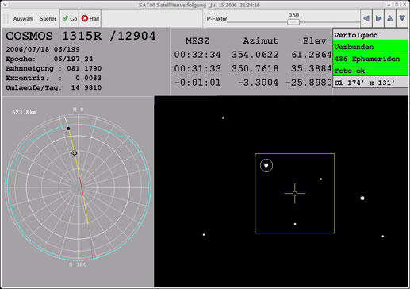Viewport: 410px width, 289px height.
Task: Click the S 180 label on polar plot
Action: tap(78, 264)
